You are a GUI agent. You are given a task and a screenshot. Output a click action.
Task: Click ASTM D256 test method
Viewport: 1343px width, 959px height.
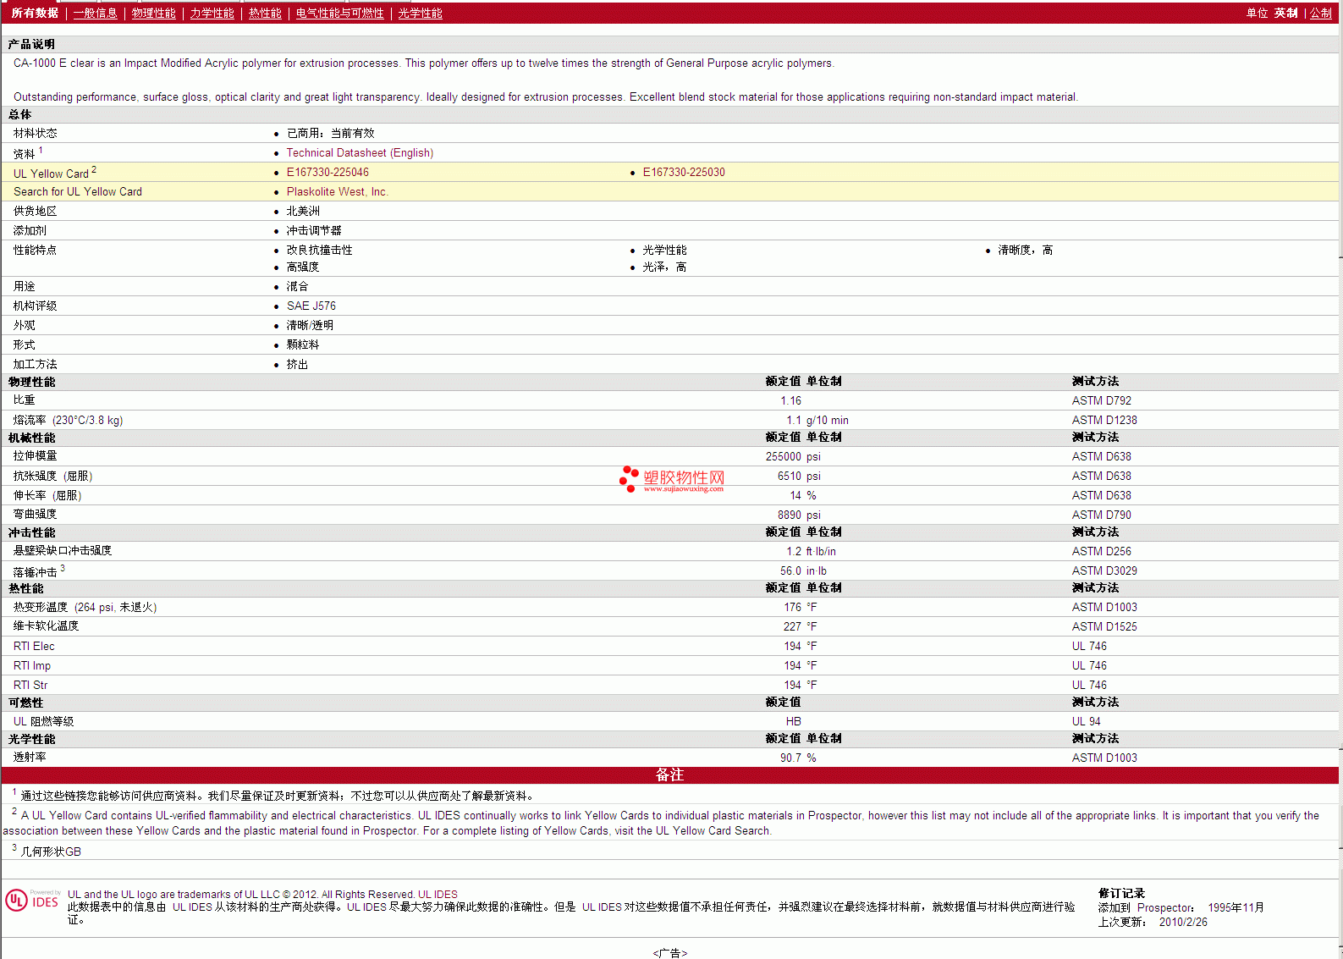click(x=1102, y=551)
